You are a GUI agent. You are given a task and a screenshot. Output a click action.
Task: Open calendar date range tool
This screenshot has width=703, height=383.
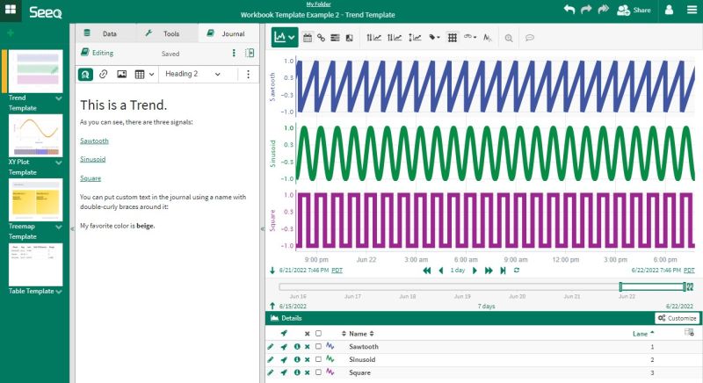tap(308, 38)
